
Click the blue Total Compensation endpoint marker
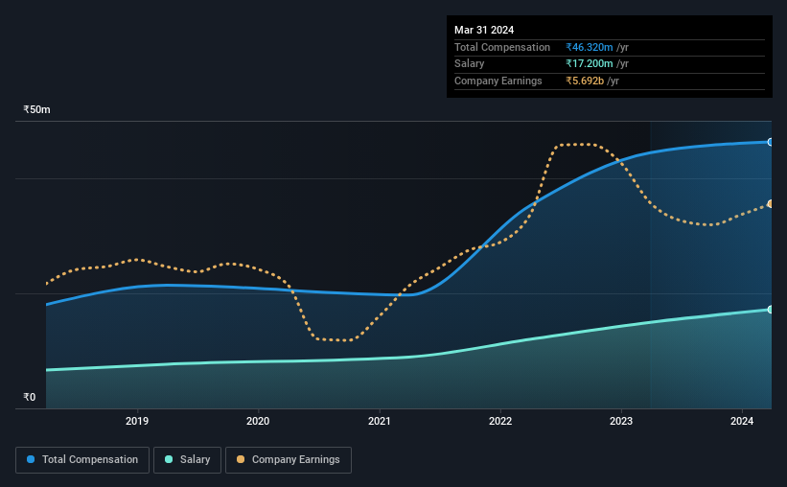pyautogui.click(x=771, y=142)
